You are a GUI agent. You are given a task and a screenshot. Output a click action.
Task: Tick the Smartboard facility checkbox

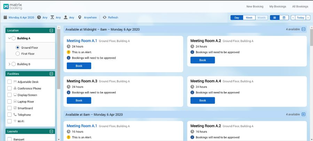[10, 108]
